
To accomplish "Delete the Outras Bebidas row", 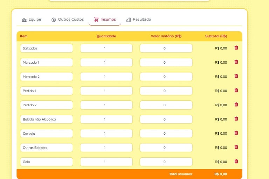I will (x=236, y=147).
